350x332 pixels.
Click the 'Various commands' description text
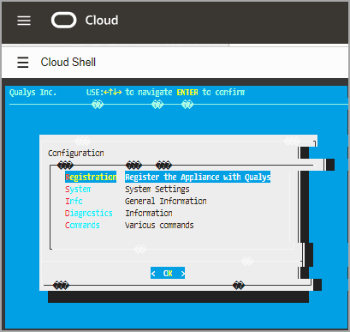coord(159,226)
